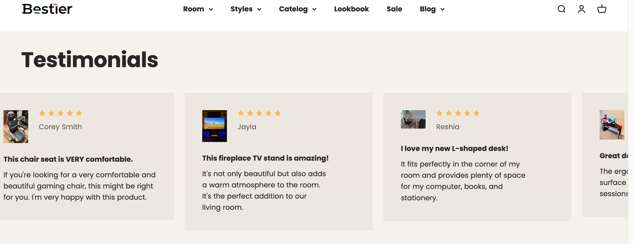
Task: Select the "This chair seat is VERY comfortable" heading
Action: (x=68, y=159)
